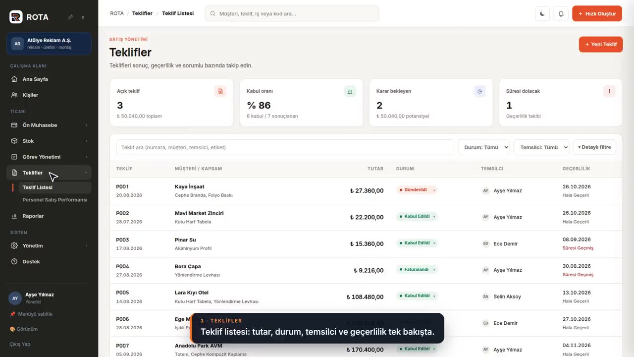Click the ROTA logo icon
The width and height of the screenshot is (634, 357).
[x=16, y=17]
